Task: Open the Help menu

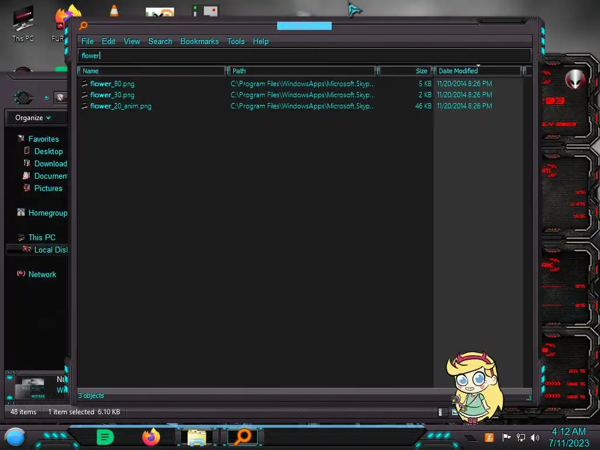Action: (261, 42)
